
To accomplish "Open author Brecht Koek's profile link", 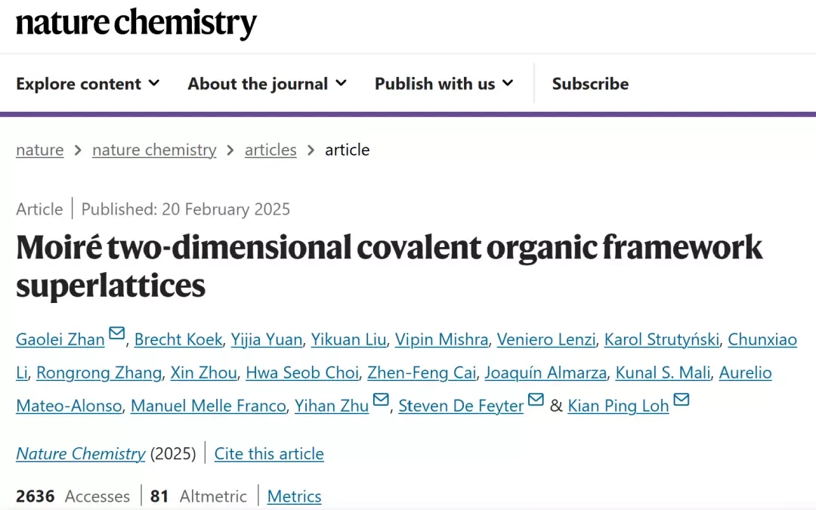I will (178, 340).
